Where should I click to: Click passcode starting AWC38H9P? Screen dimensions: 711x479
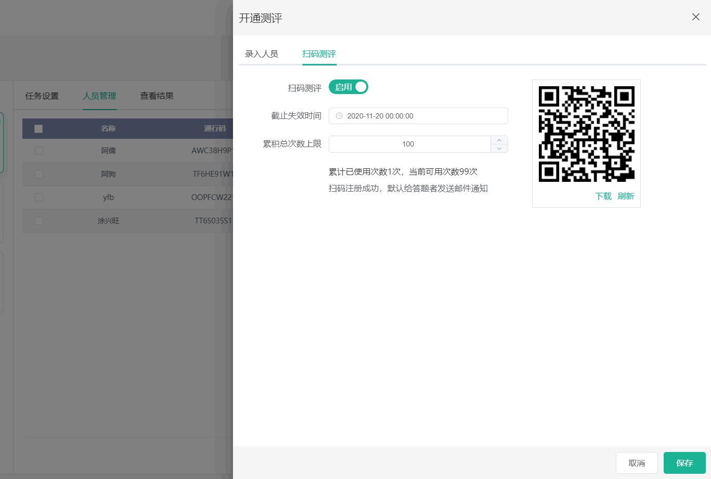(x=212, y=151)
